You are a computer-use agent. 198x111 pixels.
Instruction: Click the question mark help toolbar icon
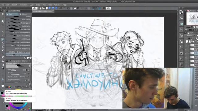pyautogui.click(x=108, y=8)
